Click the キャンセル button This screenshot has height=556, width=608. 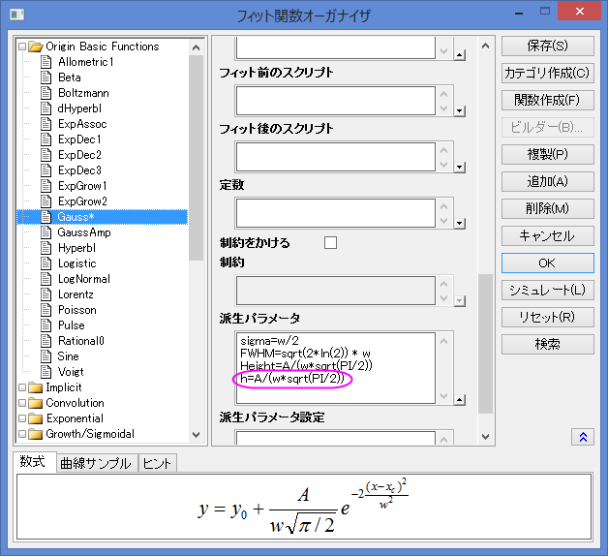point(548,236)
